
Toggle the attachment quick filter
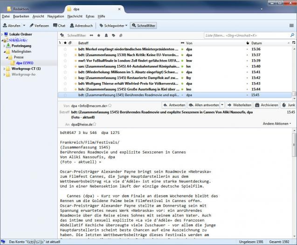pyautogui.click(x=121, y=35)
